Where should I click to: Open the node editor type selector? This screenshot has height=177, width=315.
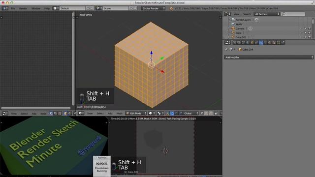point(5,114)
